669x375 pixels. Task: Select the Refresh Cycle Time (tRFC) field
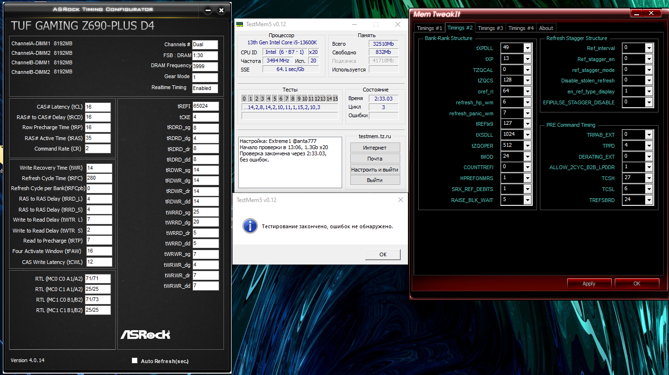click(x=99, y=178)
